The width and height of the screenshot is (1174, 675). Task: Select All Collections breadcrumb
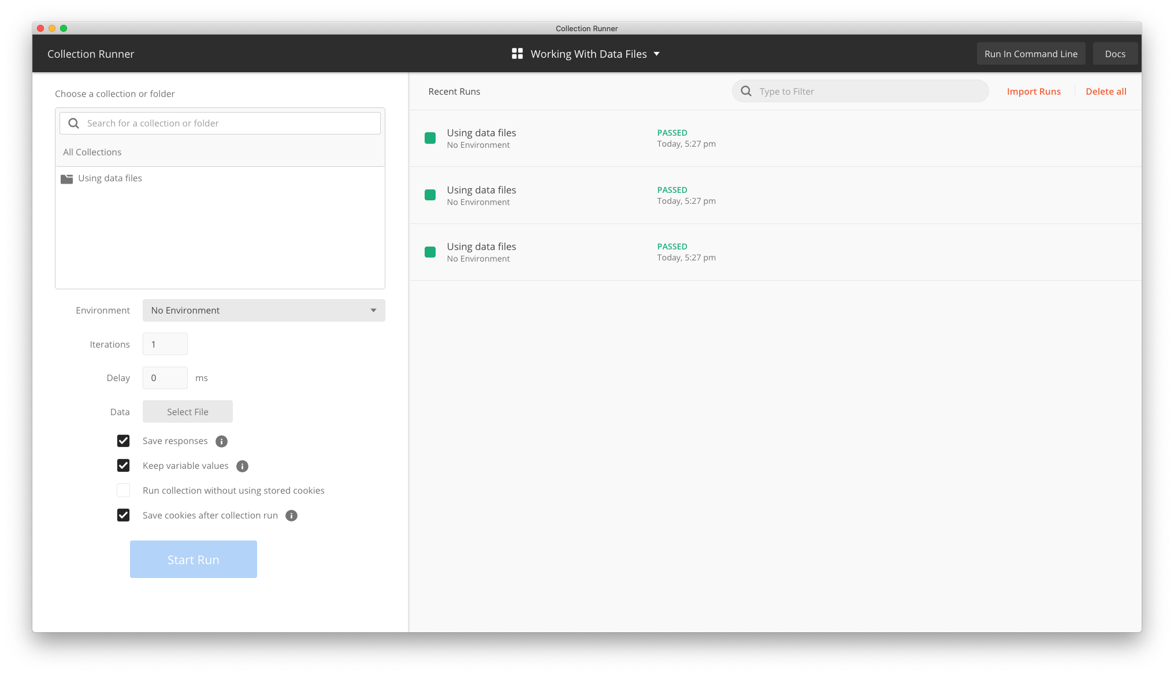92,152
